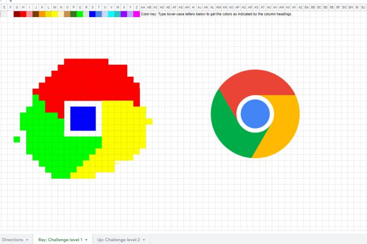Choose the lavender swatch under column Y

130,14
